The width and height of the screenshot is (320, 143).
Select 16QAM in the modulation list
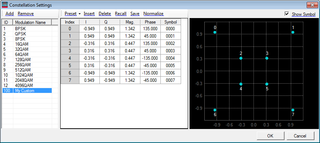coord(27,44)
